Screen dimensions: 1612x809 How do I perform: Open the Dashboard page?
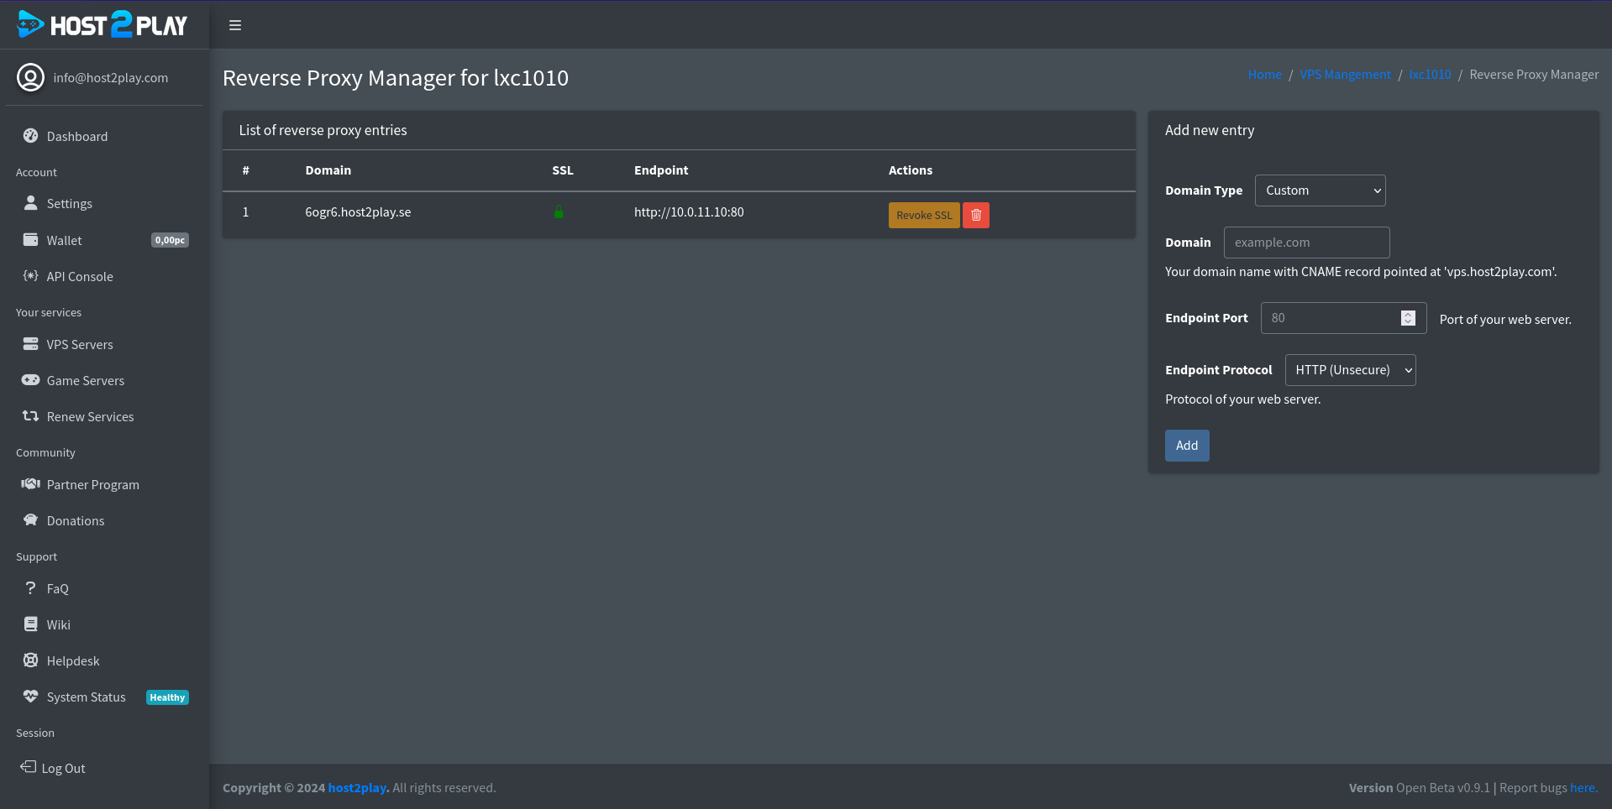pyautogui.click(x=104, y=136)
